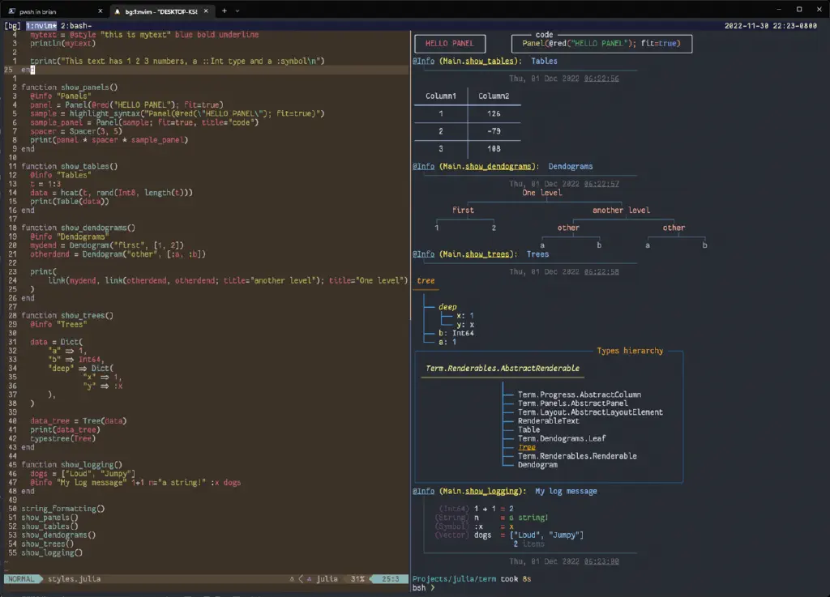Click the "function show_dendograms()" code line
The height and width of the screenshot is (597, 830).
click(x=79, y=228)
